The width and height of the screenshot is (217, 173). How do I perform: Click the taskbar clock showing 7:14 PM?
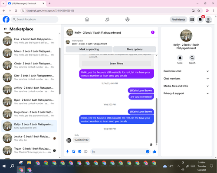coord(202,166)
